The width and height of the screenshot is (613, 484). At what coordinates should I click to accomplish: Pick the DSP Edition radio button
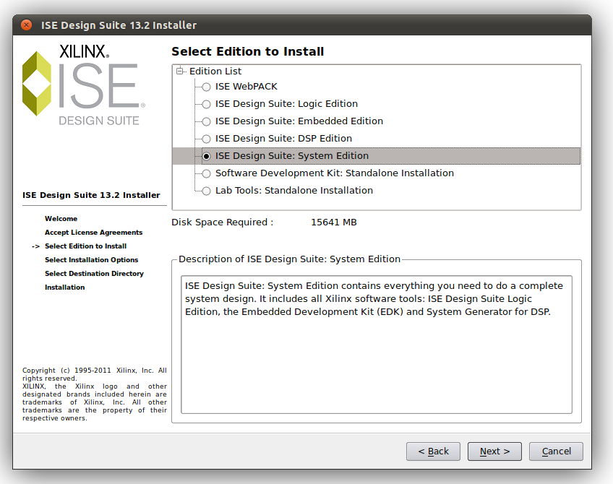coord(206,139)
